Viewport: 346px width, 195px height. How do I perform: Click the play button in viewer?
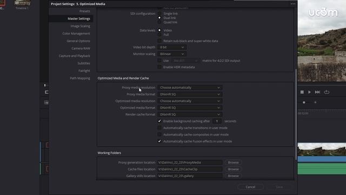pyautogui.click(x=309, y=92)
